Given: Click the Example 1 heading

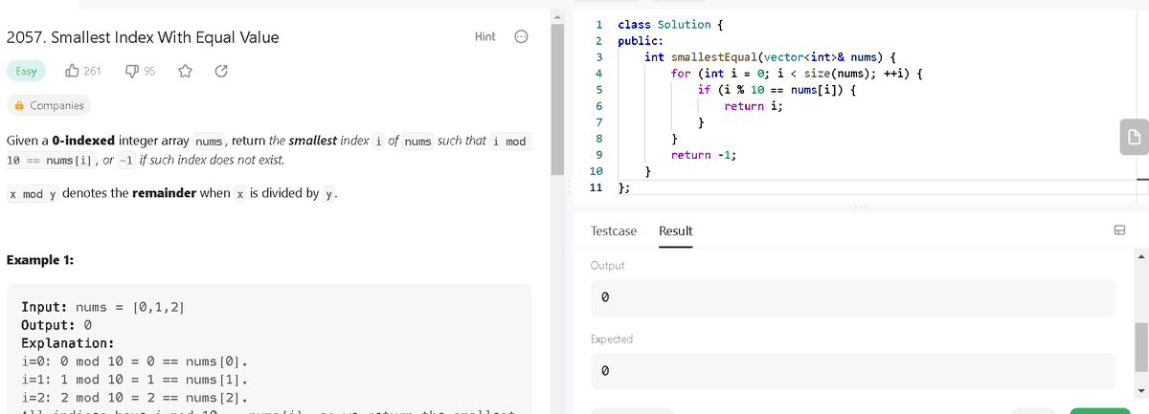Looking at the screenshot, I should tap(39, 260).
